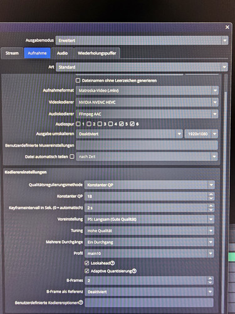
Task: Open the Audiokodierer dropdown
Action: click(147, 114)
